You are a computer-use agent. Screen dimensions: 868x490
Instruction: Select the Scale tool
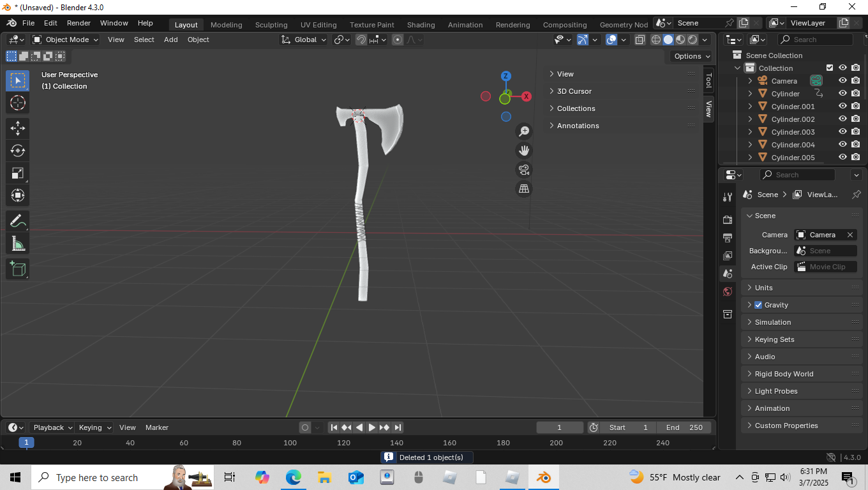[17, 173]
